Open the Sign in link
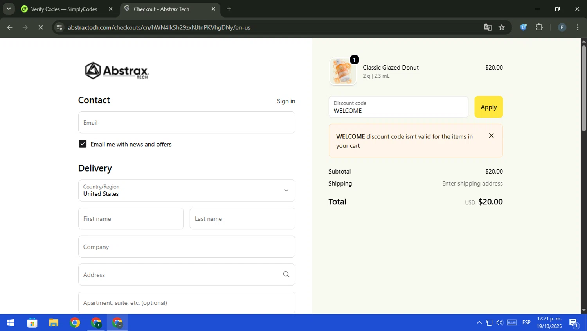 coord(286,101)
